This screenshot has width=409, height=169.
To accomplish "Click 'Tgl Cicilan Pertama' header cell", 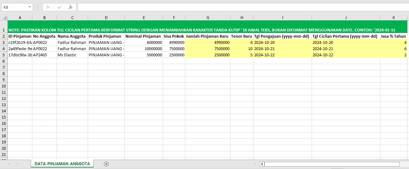I will point(346,36).
